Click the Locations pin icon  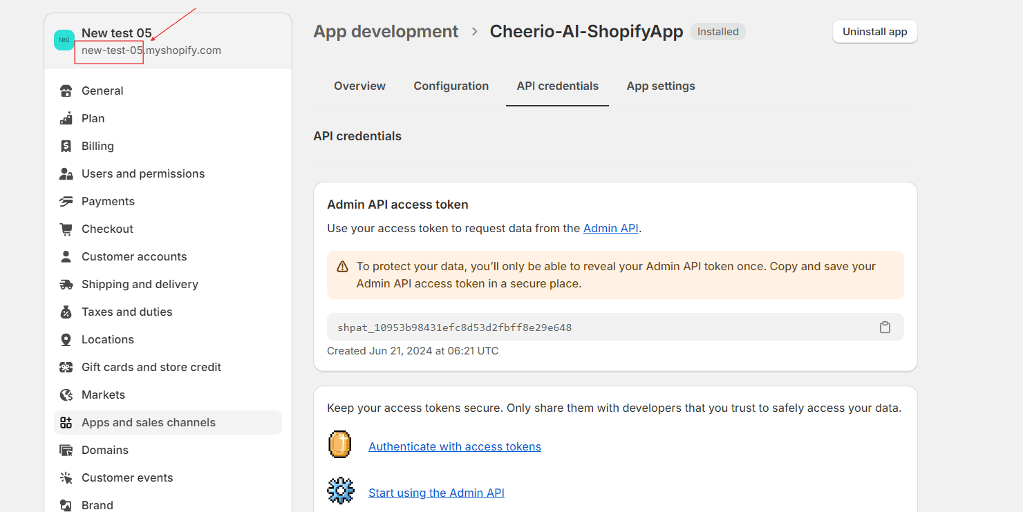point(66,339)
